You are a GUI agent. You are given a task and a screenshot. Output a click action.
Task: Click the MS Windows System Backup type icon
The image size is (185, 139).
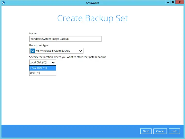click(x=33, y=51)
